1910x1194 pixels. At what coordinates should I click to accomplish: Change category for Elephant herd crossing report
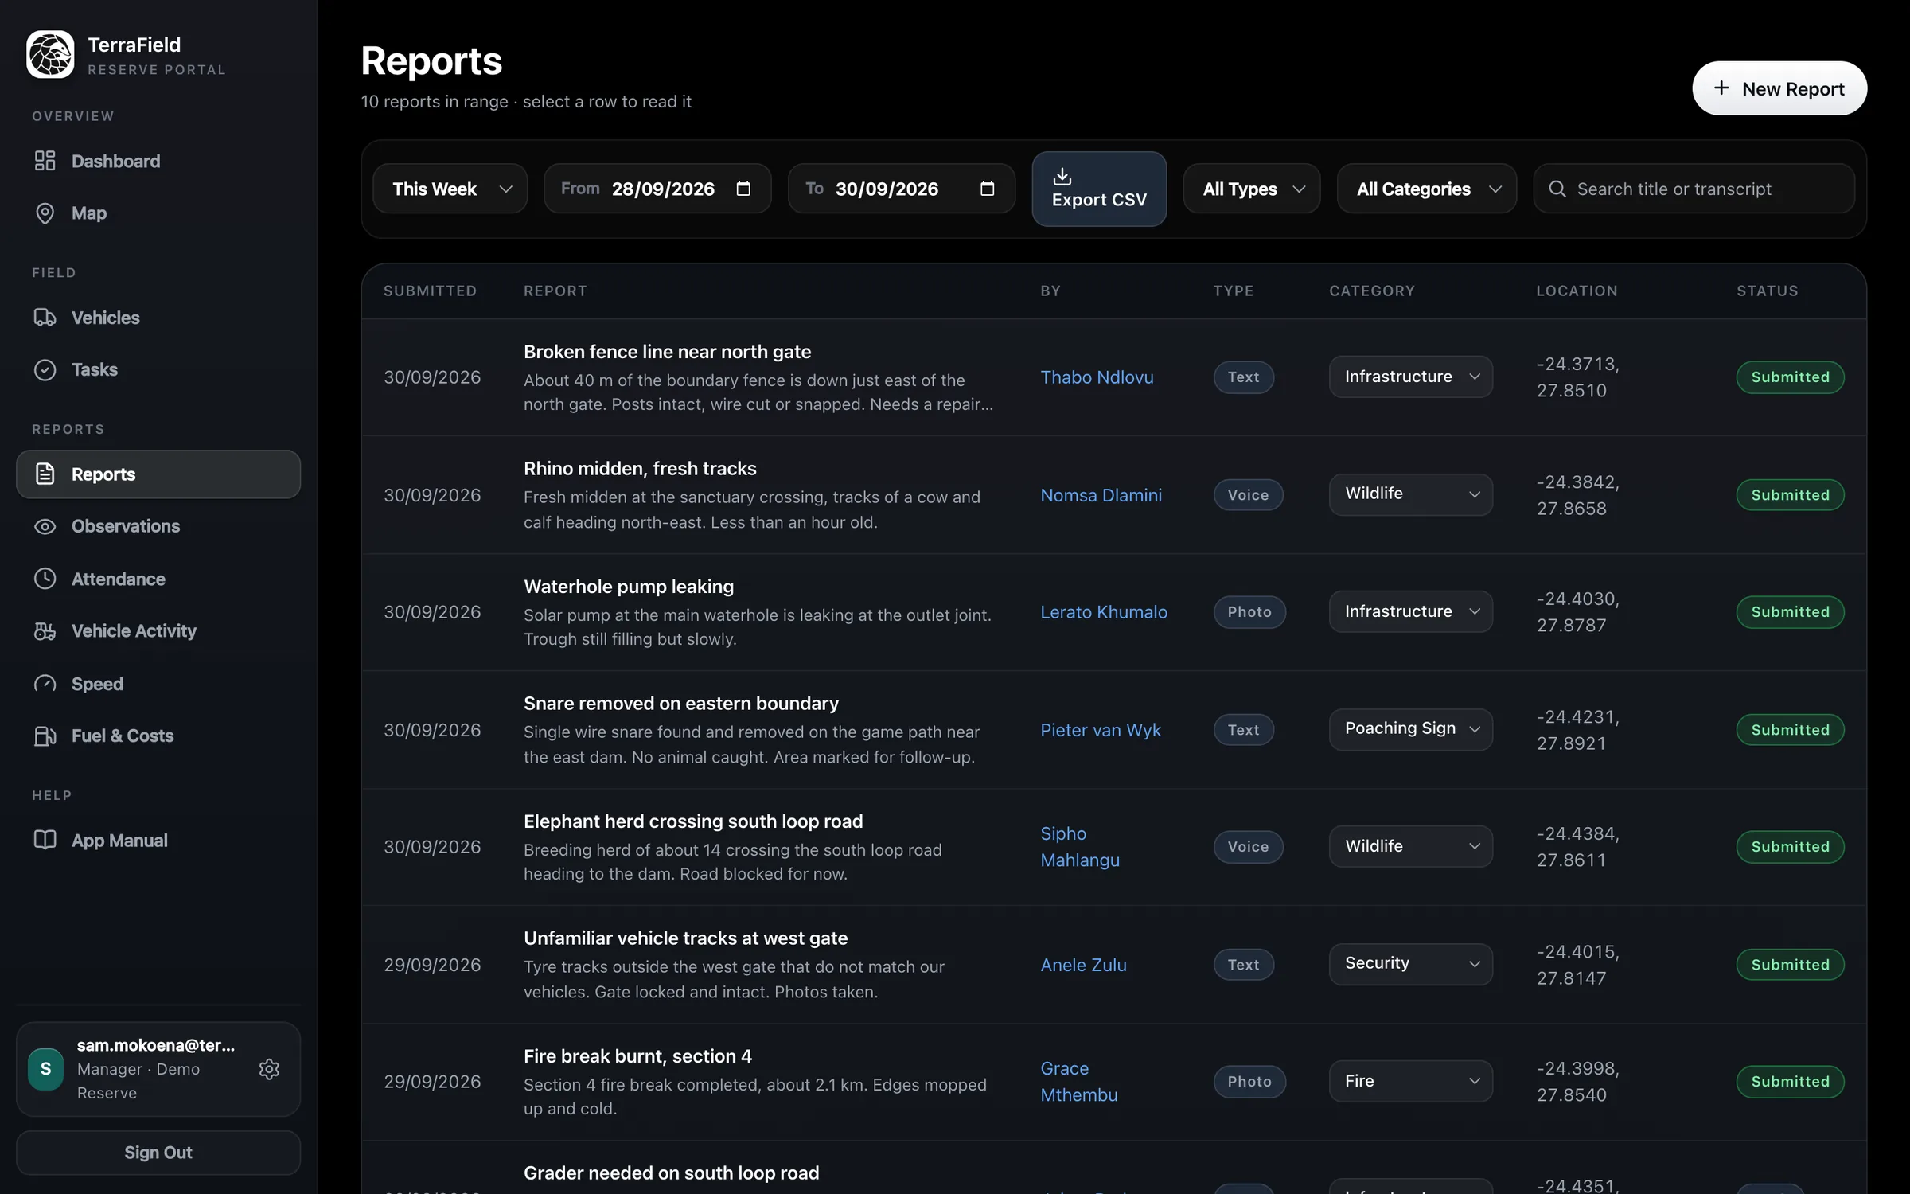coord(1410,846)
